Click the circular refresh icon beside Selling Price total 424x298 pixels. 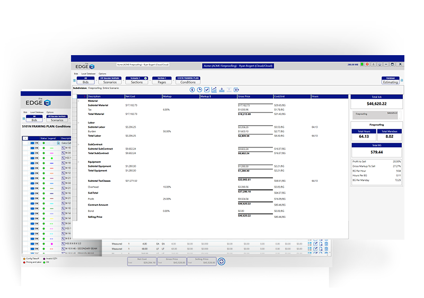[222, 261]
